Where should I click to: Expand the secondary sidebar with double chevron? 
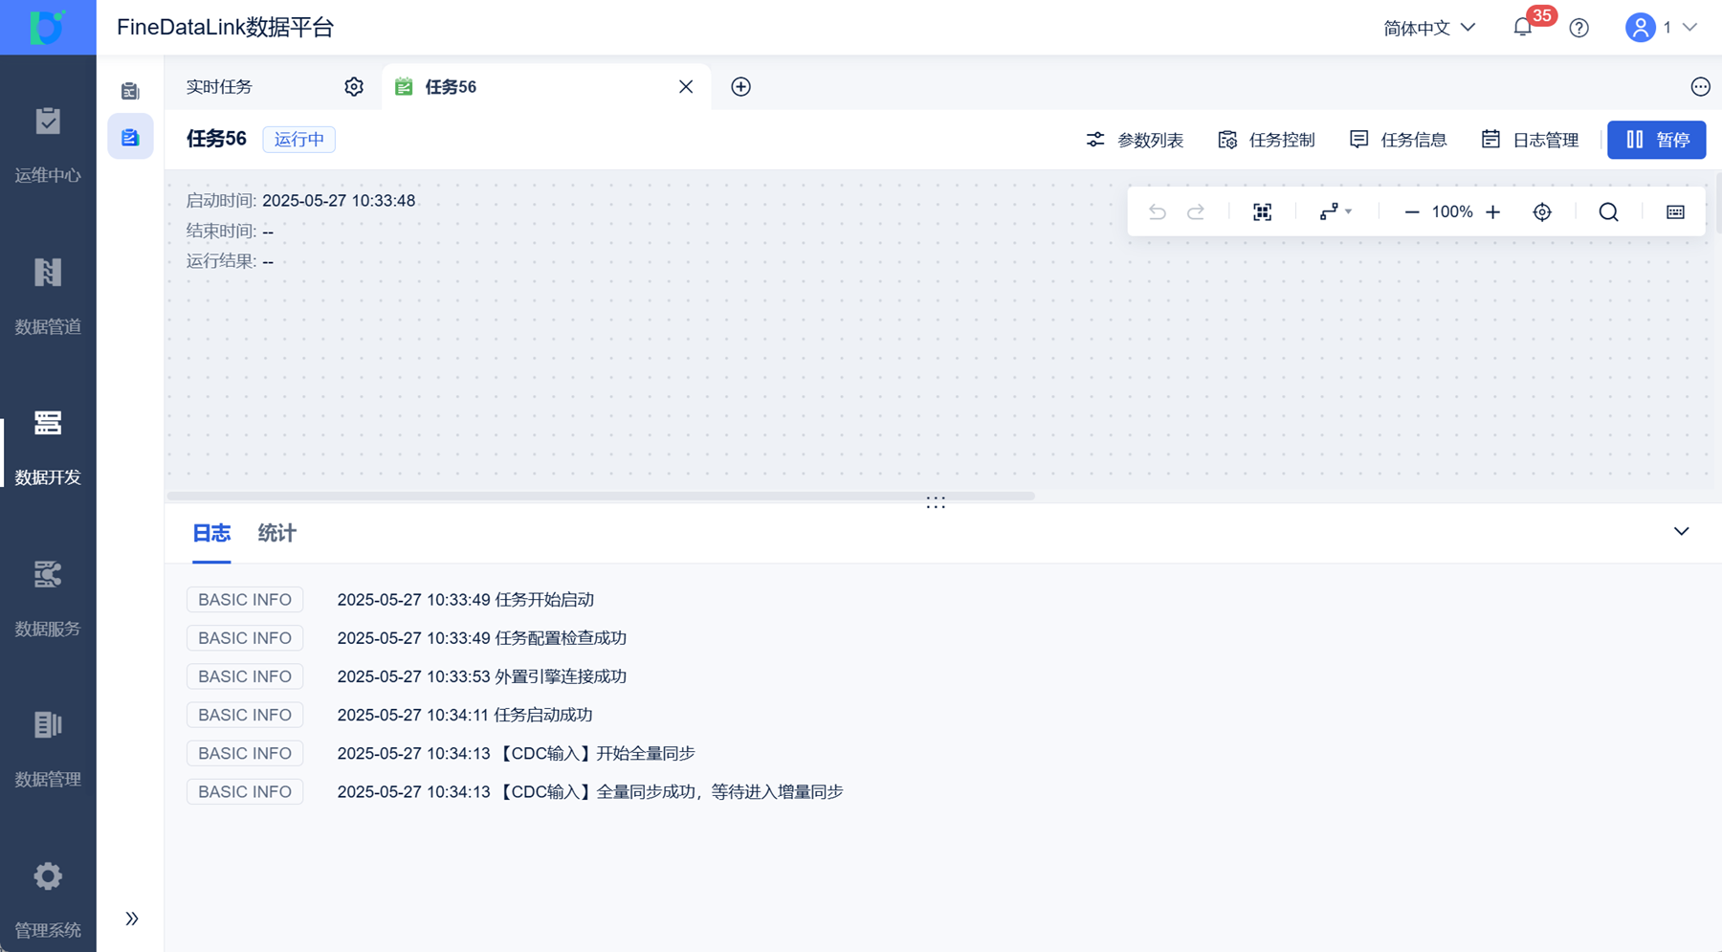(x=132, y=919)
